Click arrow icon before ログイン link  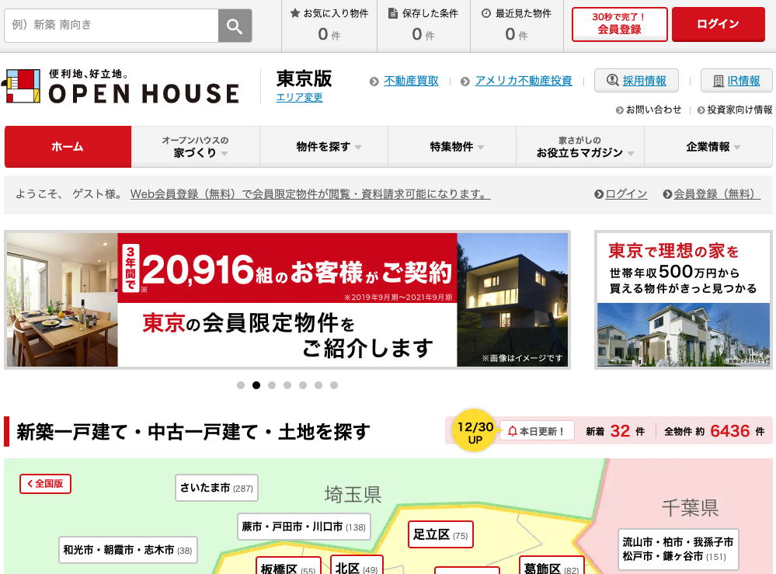599,194
